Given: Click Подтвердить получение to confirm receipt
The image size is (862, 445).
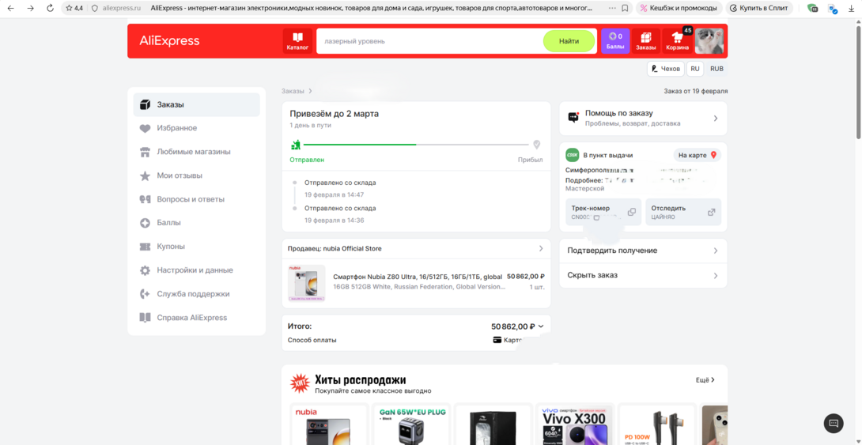Looking at the screenshot, I should point(643,251).
